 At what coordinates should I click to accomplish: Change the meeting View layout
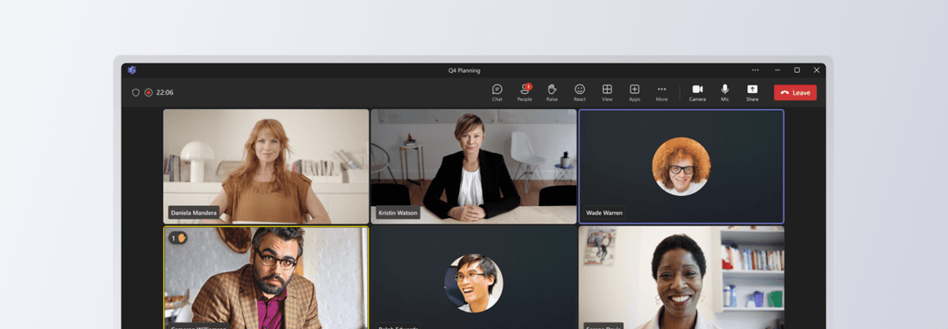point(607,92)
